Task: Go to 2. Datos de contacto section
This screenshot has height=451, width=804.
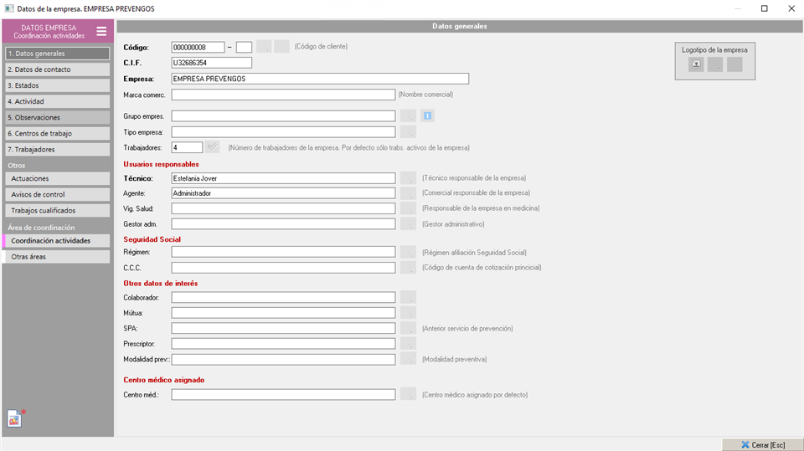Action: click(57, 69)
